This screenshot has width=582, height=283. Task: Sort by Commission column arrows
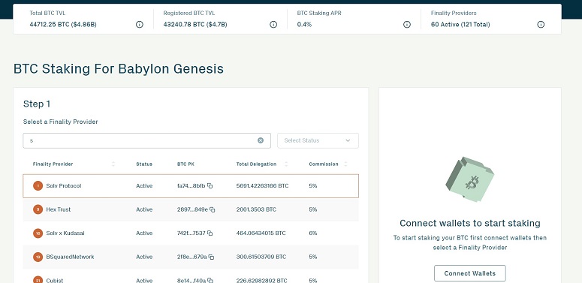click(345, 164)
